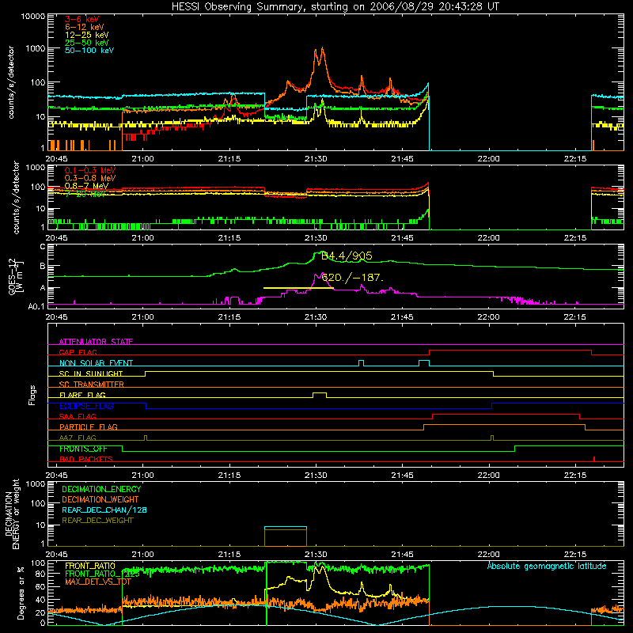Screen dimensions: 633x633
Task: Click the DECIMATION_WEIGHT legend label
Action: [100, 499]
